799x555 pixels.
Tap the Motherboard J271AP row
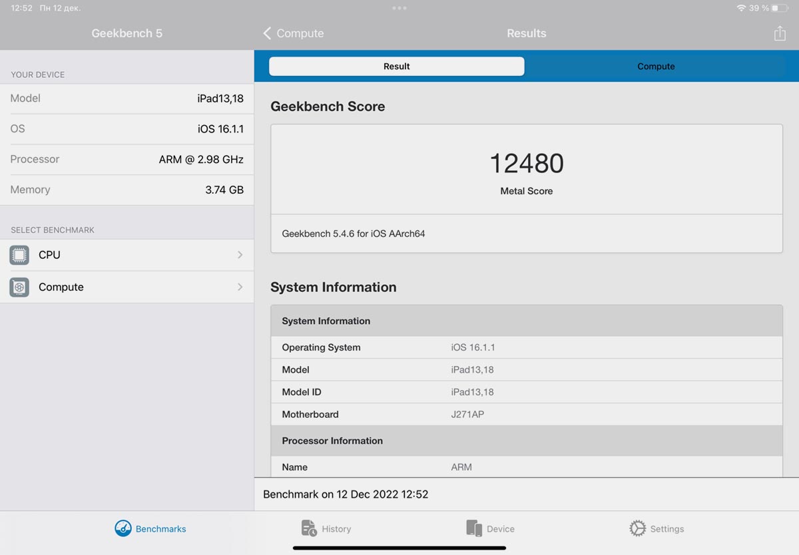[526, 414]
